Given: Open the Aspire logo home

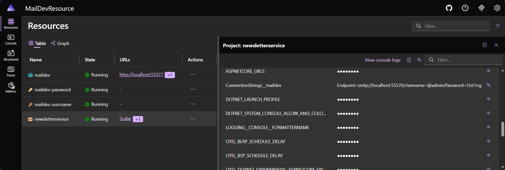Looking at the screenshot, I should click(11, 8).
